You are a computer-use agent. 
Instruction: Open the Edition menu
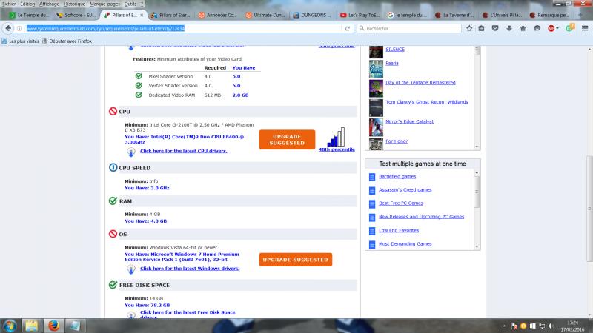27,4
